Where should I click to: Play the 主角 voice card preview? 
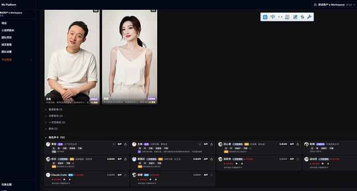(x=200, y=144)
